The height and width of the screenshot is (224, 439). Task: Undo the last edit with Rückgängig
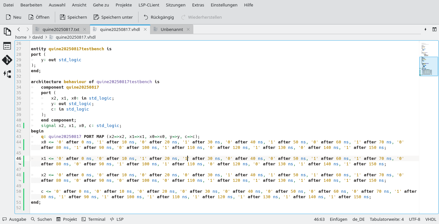click(x=158, y=17)
